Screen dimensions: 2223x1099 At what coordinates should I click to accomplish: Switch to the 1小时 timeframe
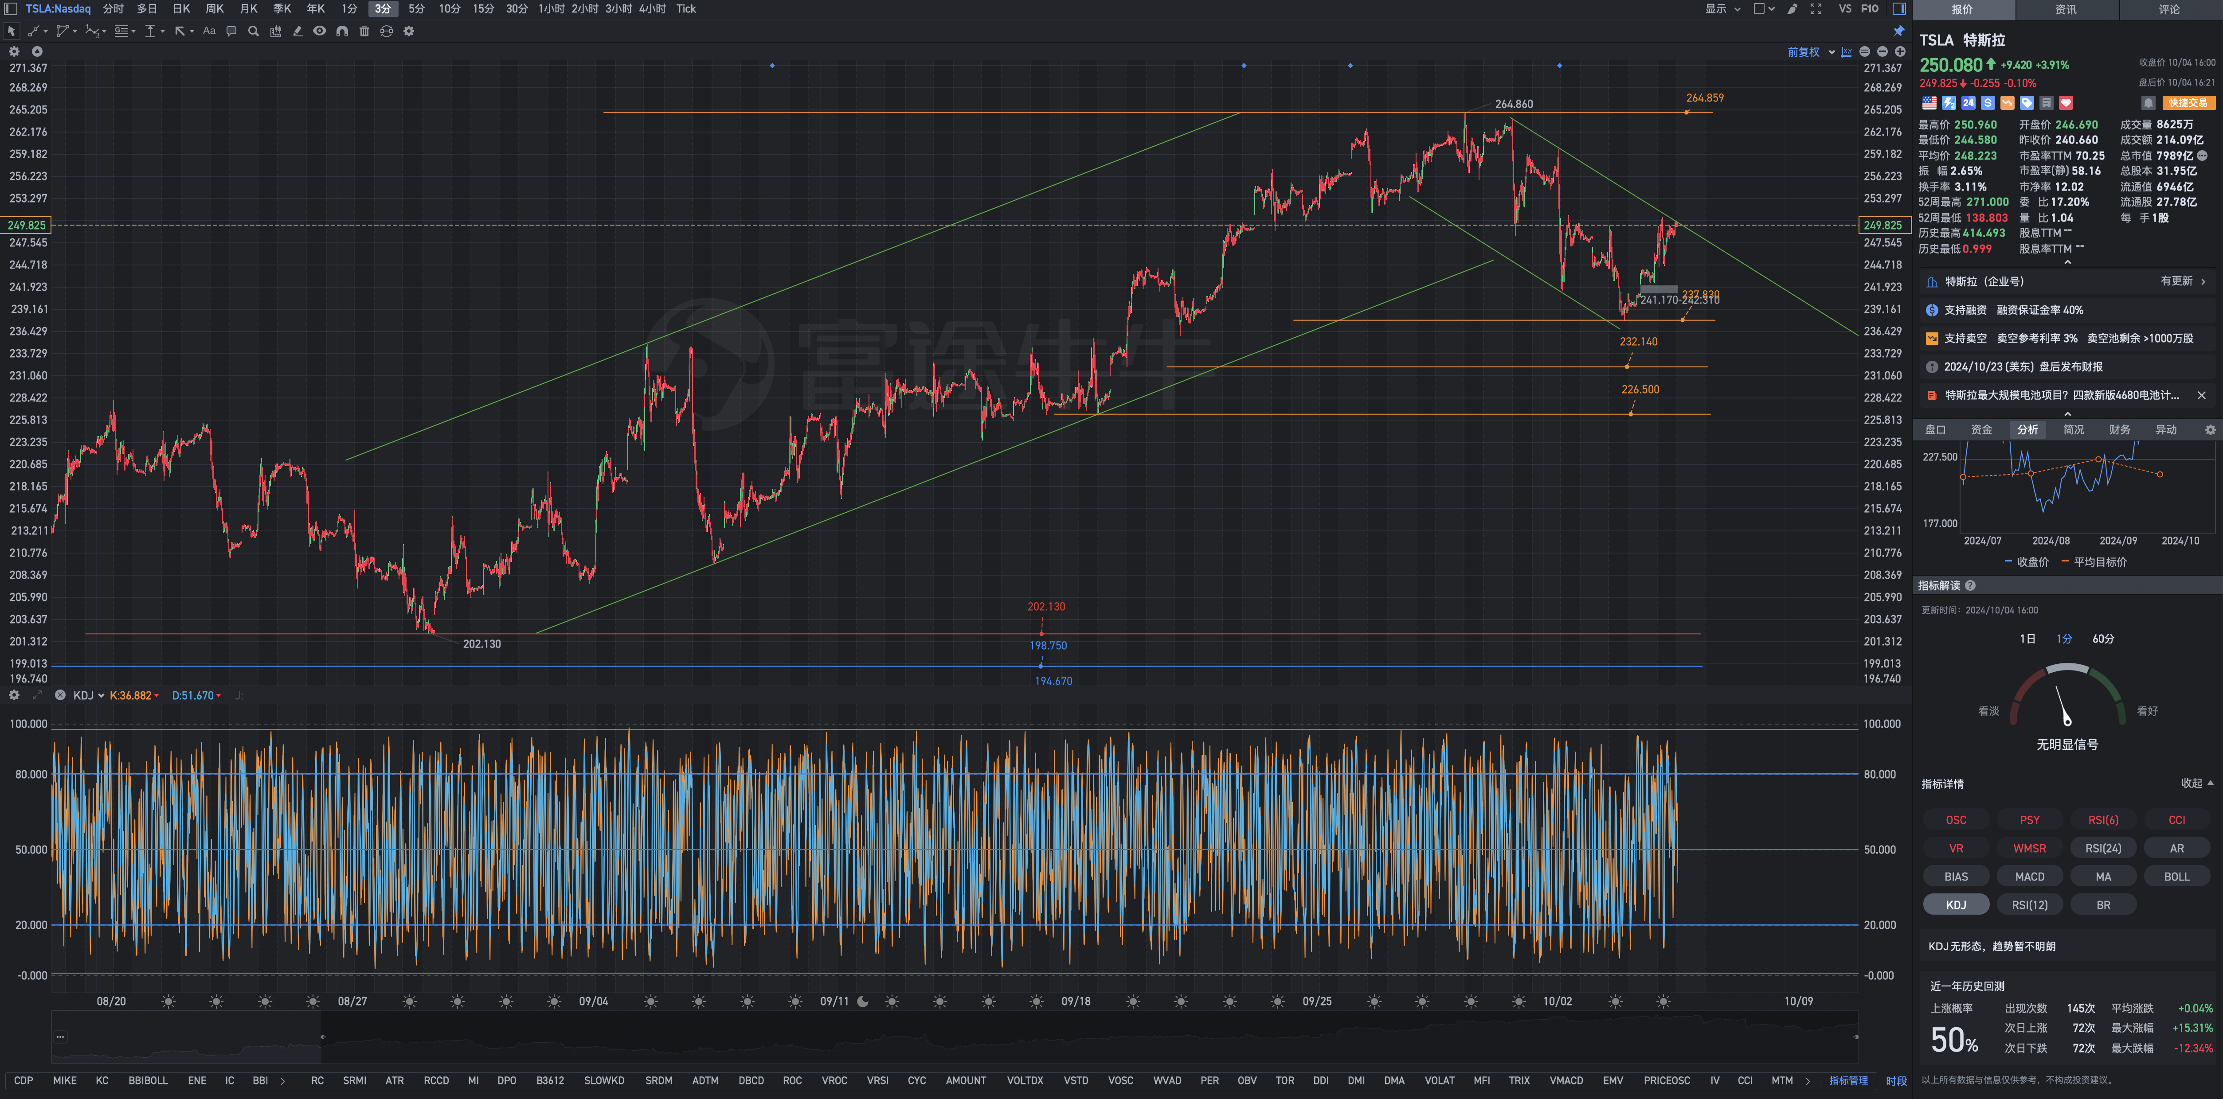pos(552,8)
